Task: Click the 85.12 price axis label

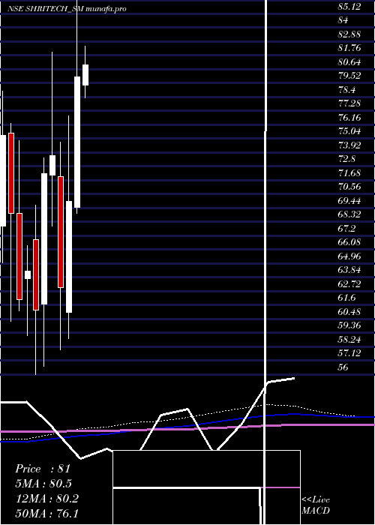Action: (x=349, y=6)
